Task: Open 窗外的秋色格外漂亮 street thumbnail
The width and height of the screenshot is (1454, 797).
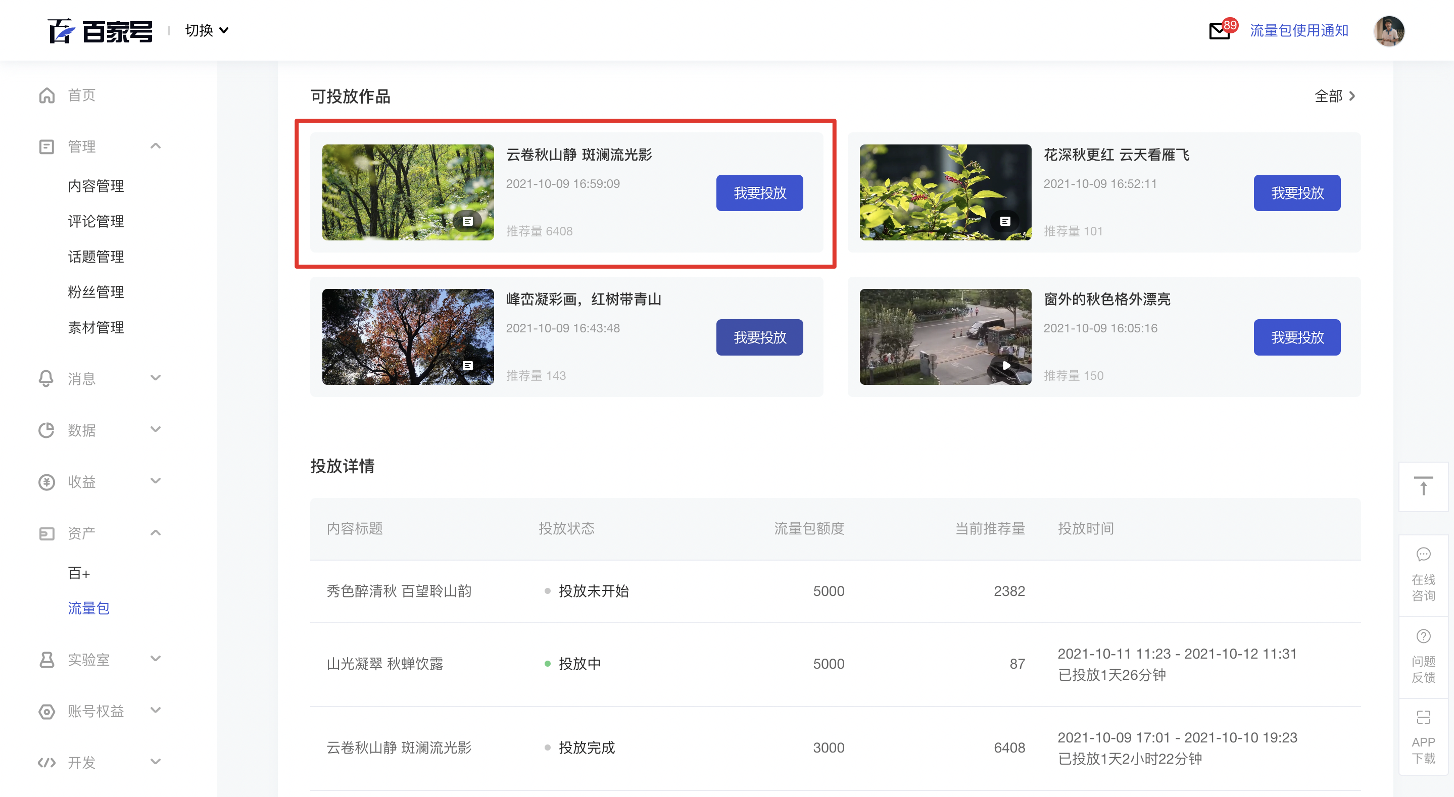Action: [945, 337]
